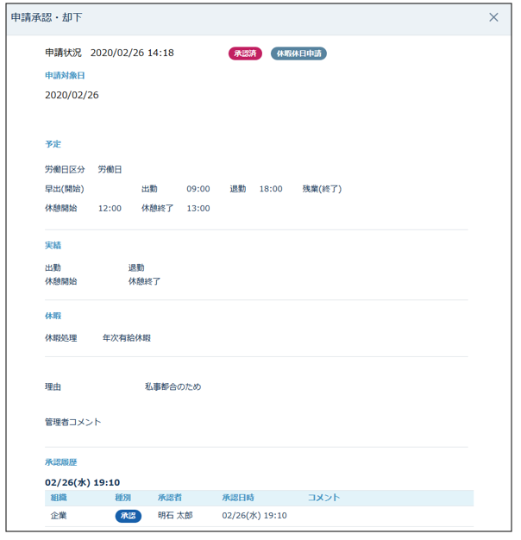Click the reason text 私事都合のため
The height and width of the screenshot is (540, 521).
point(173,387)
